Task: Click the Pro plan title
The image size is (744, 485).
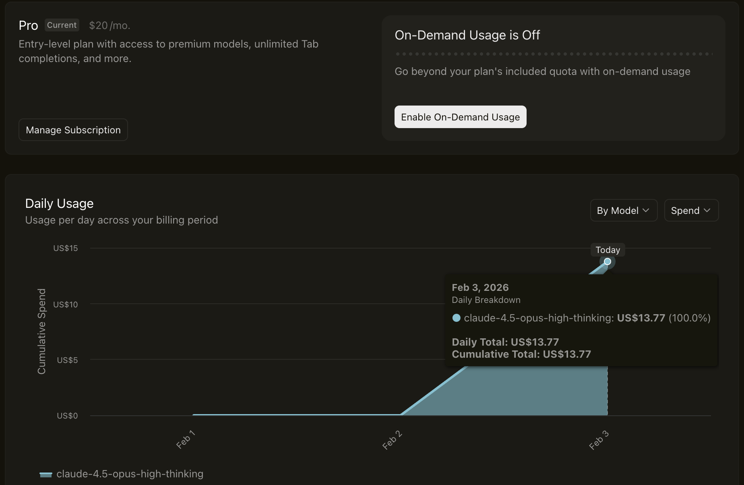Action: click(28, 25)
